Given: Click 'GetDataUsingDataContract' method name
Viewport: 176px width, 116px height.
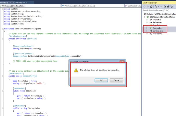Looking at the screenshot, I should pos(41,56).
